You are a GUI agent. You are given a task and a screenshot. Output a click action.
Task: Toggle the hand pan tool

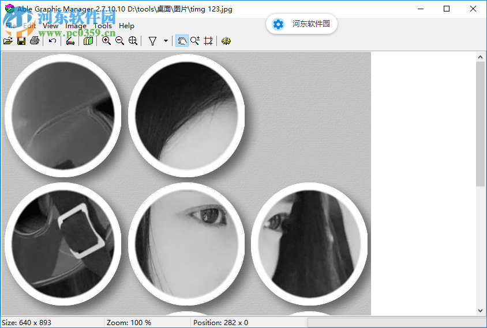182,41
